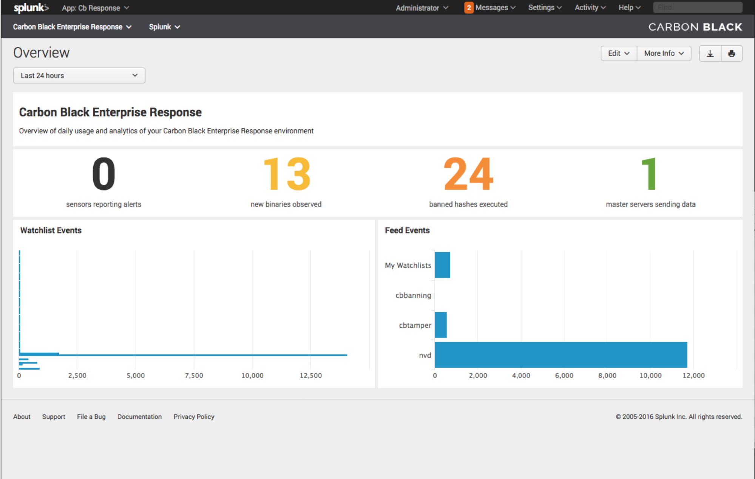The width and height of the screenshot is (755, 479).
Task: Open the File a Bug link
Action: pos(91,417)
